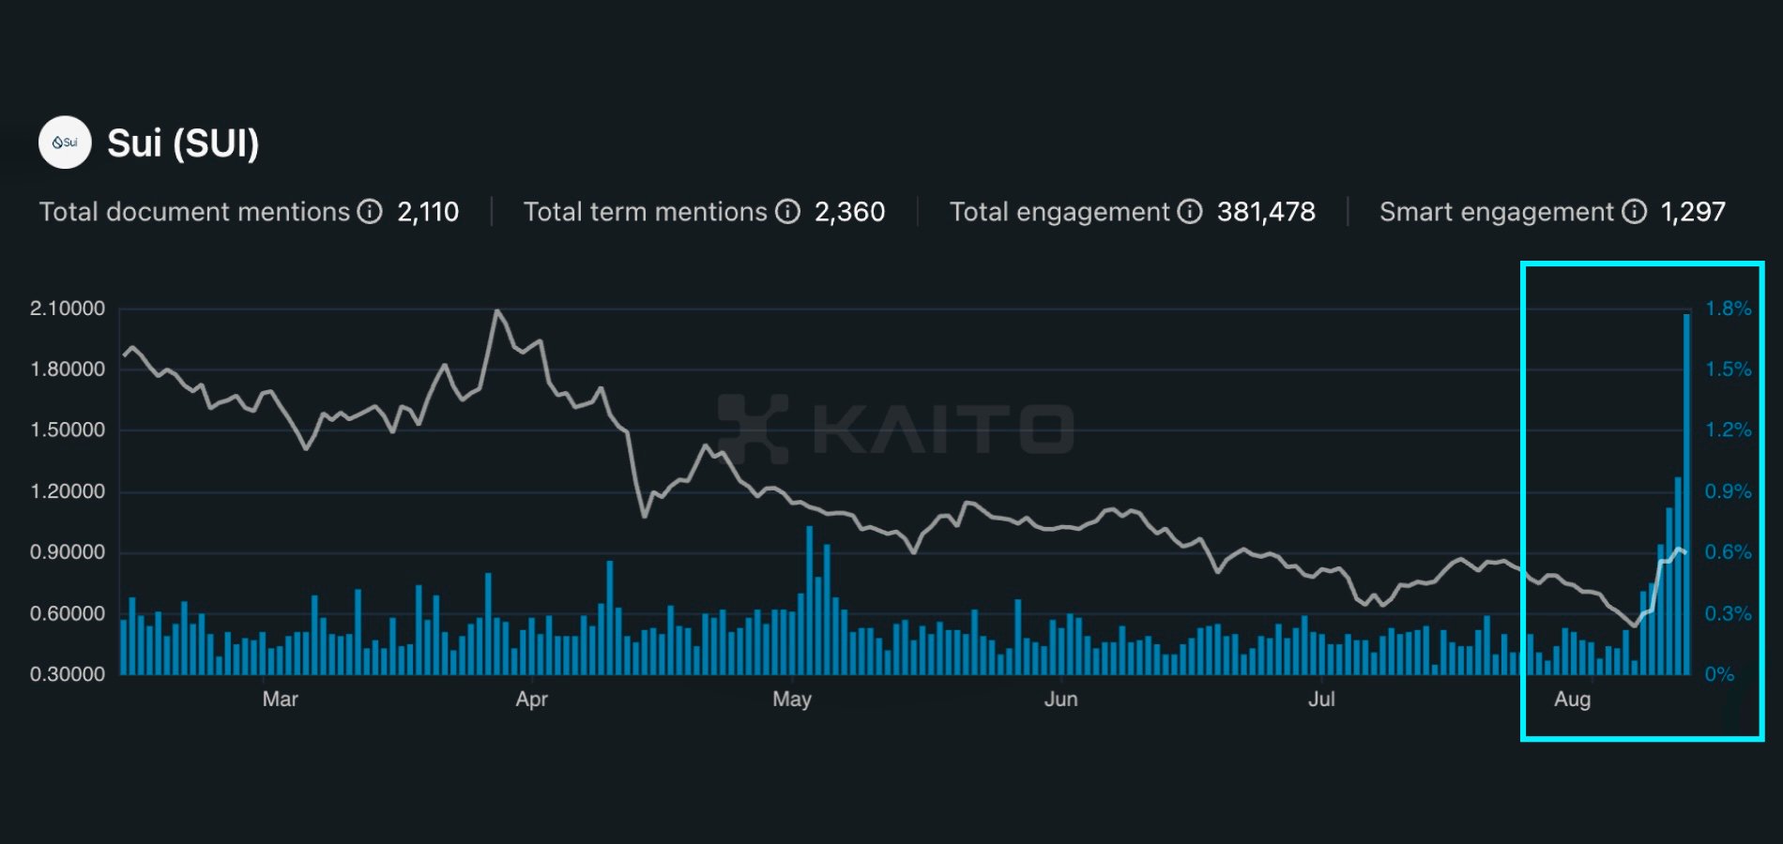Click the Apr label on x-axis
The image size is (1783, 844).
coord(531,700)
